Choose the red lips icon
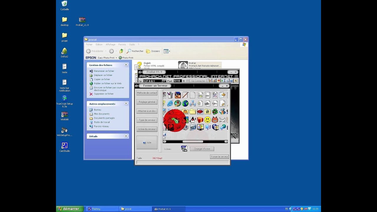Screen dimensions: 377x212 click(x=200, y=112)
